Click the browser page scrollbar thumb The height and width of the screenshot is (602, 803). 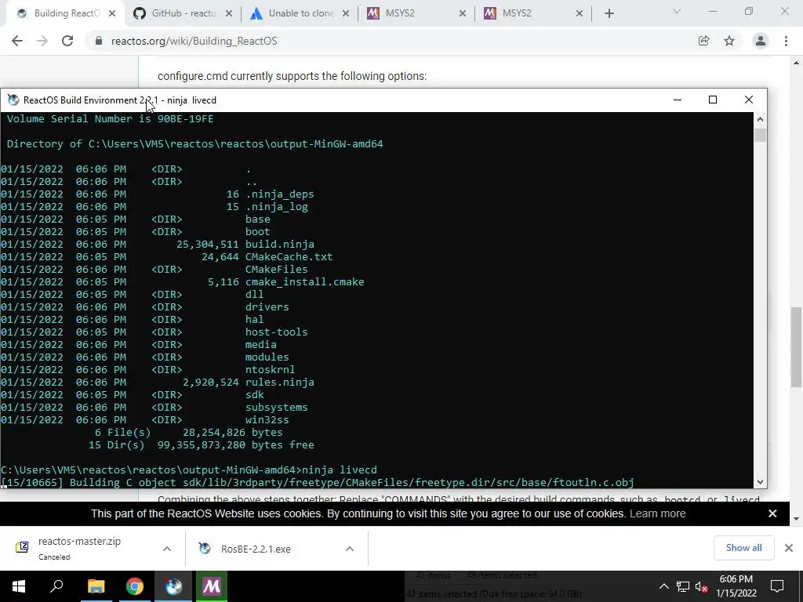pyautogui.click(x=796, y=347)
